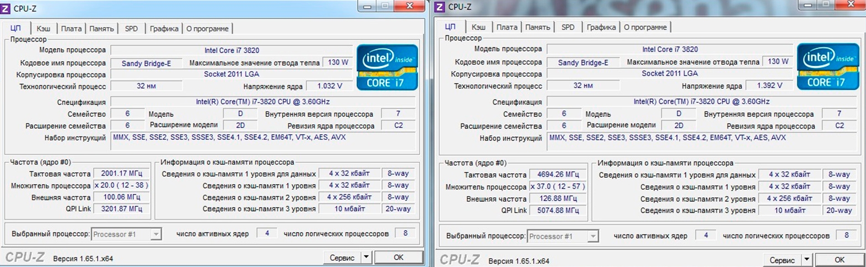866x267 pixels.
Task: Select Socket 2011 LGA in right window
Action: pyautogui.click(x=670, y=73)
